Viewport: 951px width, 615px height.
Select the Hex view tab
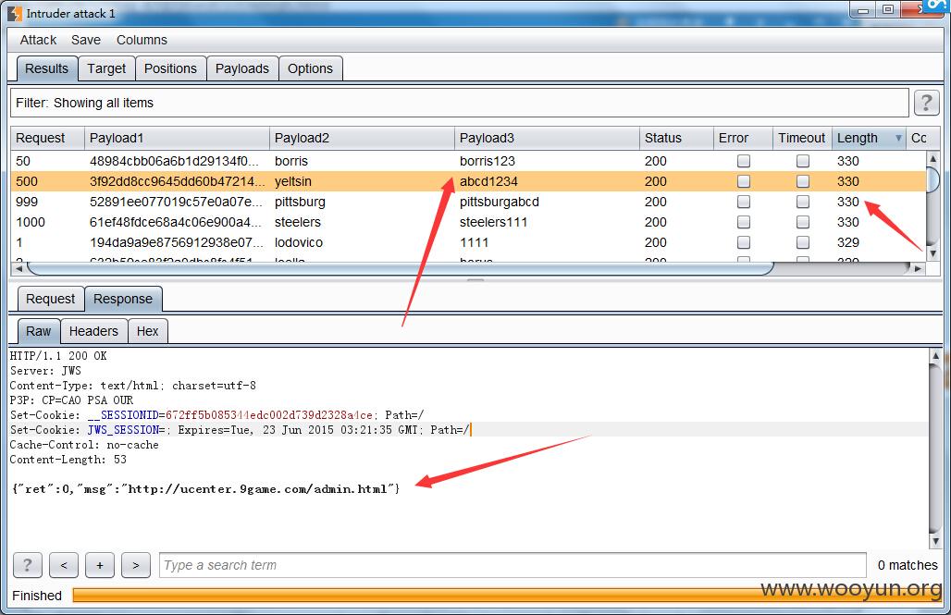pos(147,331)
